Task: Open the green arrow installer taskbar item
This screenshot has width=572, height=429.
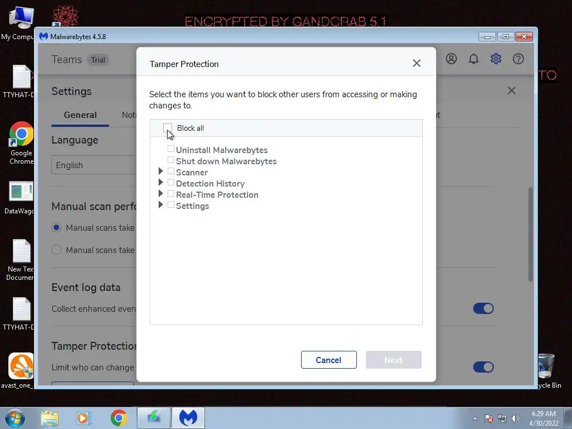Action: (154, 418)
